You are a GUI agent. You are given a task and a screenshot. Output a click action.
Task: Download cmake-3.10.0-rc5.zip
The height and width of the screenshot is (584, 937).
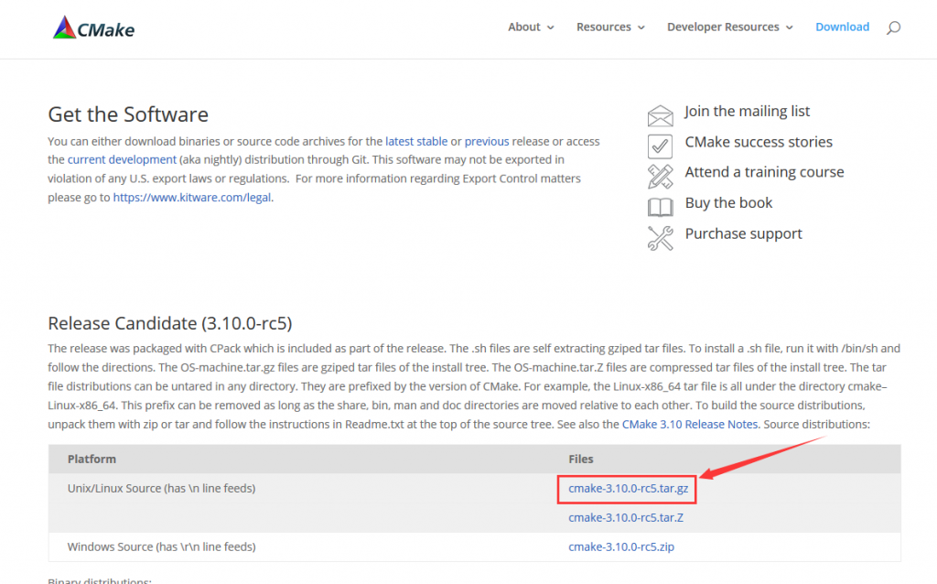click(x=621, y=547)
